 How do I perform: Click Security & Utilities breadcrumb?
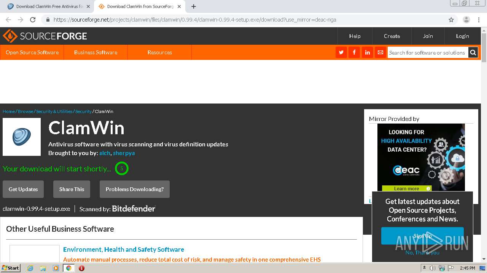[54, 111]
